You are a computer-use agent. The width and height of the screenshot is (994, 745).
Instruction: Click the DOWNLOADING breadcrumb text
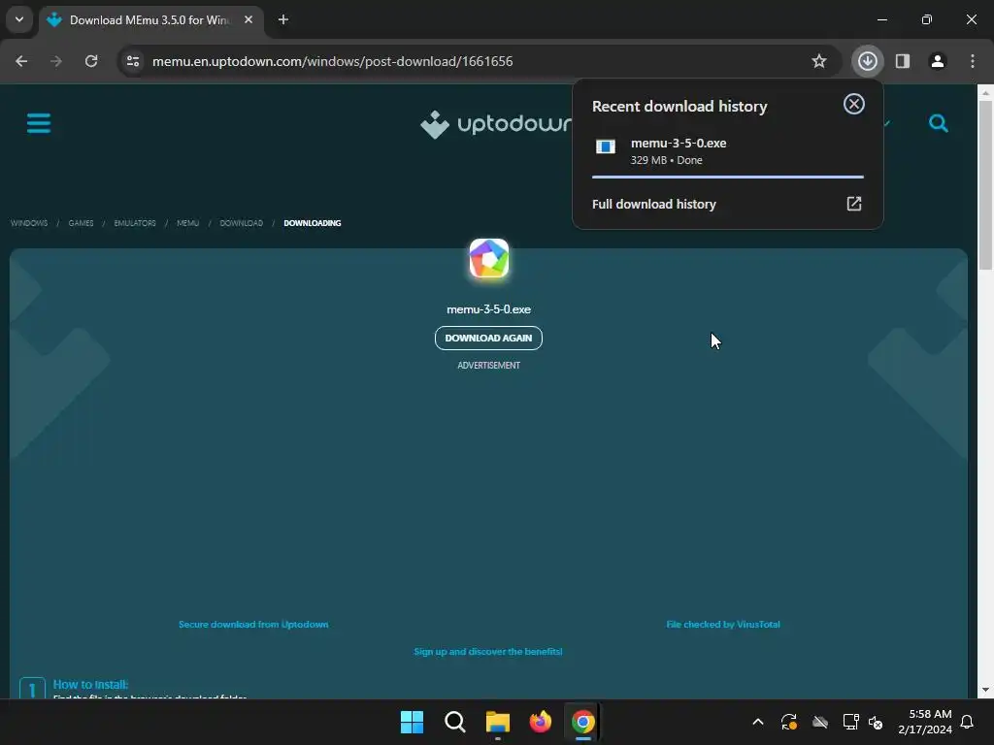click(x=313, y=223)
